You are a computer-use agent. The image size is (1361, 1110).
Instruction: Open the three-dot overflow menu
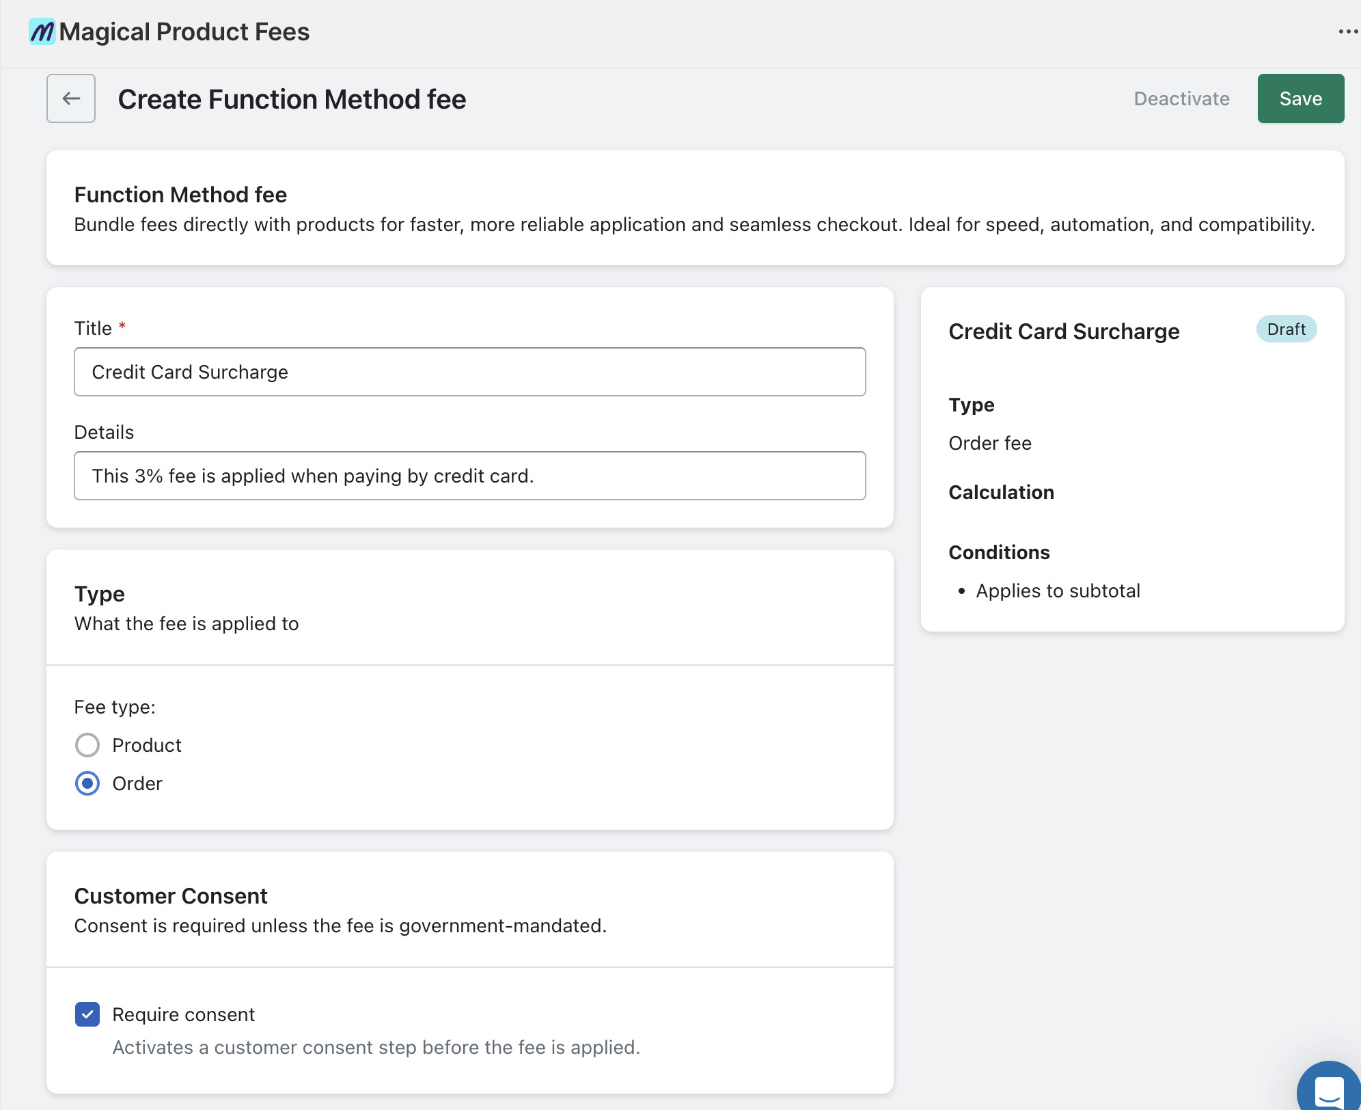[x=1347, y=31]
